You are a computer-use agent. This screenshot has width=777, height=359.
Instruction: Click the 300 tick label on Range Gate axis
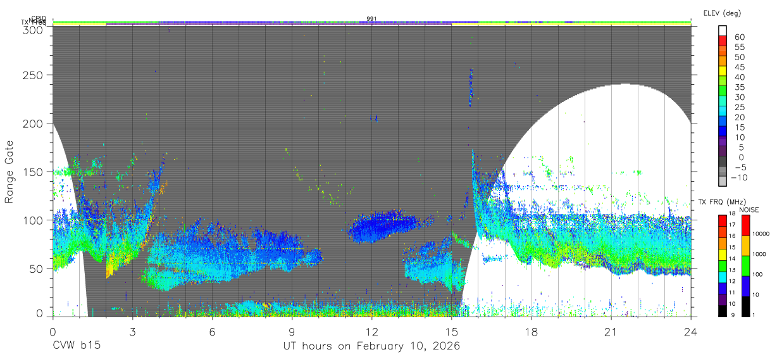tap(34, 29)
